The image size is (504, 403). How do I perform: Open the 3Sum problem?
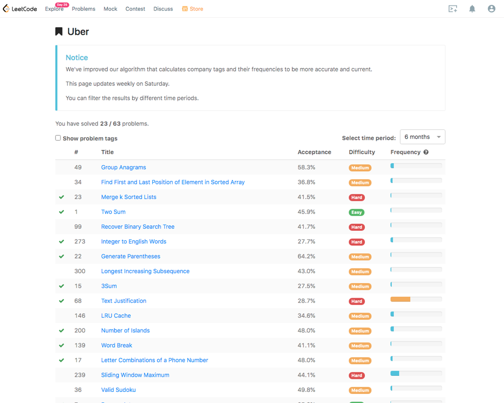(x=109, y=286)
